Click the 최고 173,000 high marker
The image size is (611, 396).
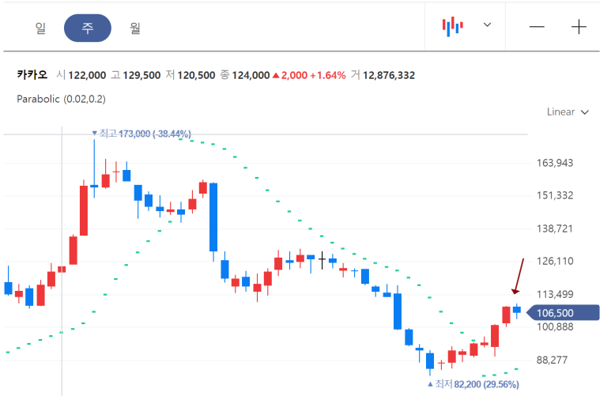point(141,134)
